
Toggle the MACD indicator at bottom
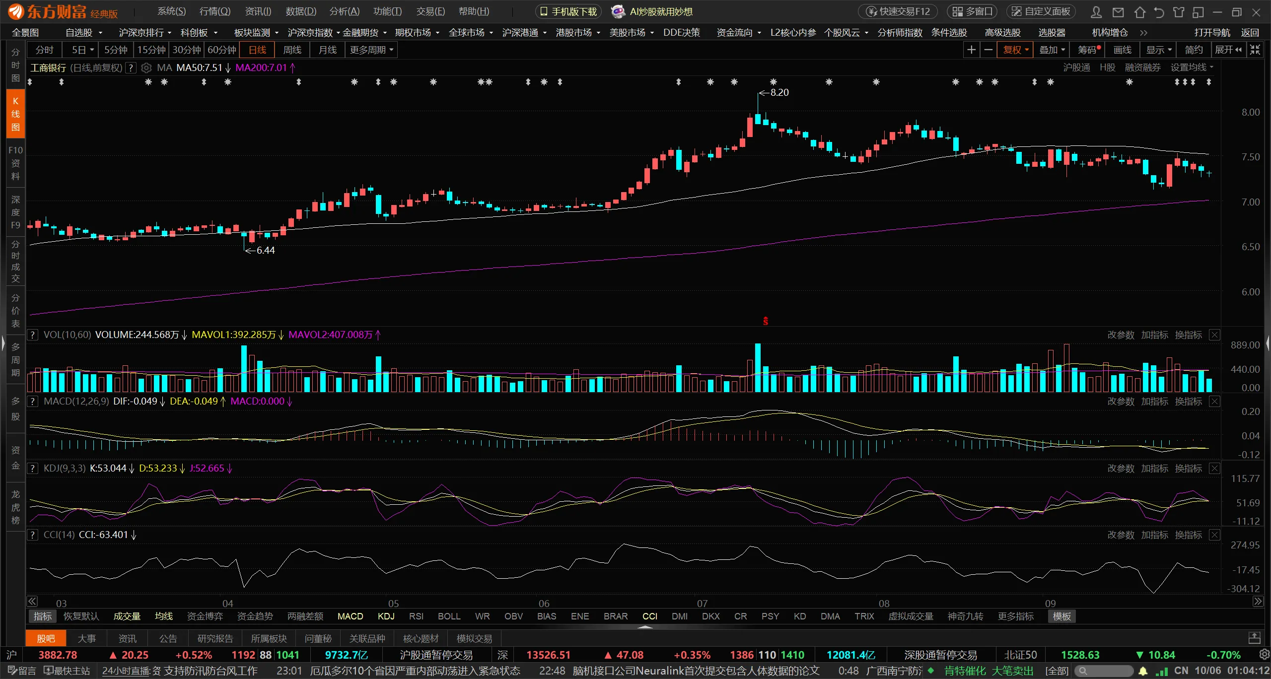tap(350, 616)
